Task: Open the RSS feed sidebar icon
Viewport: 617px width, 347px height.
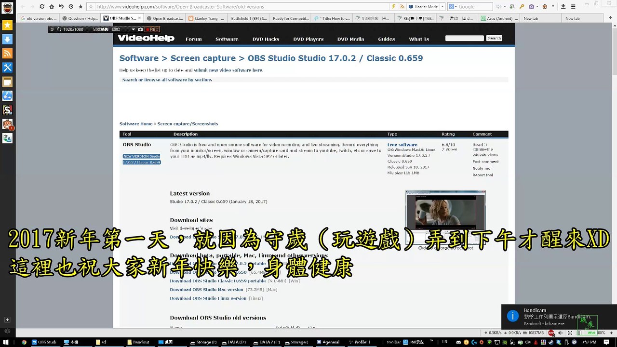Action: [7, 53]
